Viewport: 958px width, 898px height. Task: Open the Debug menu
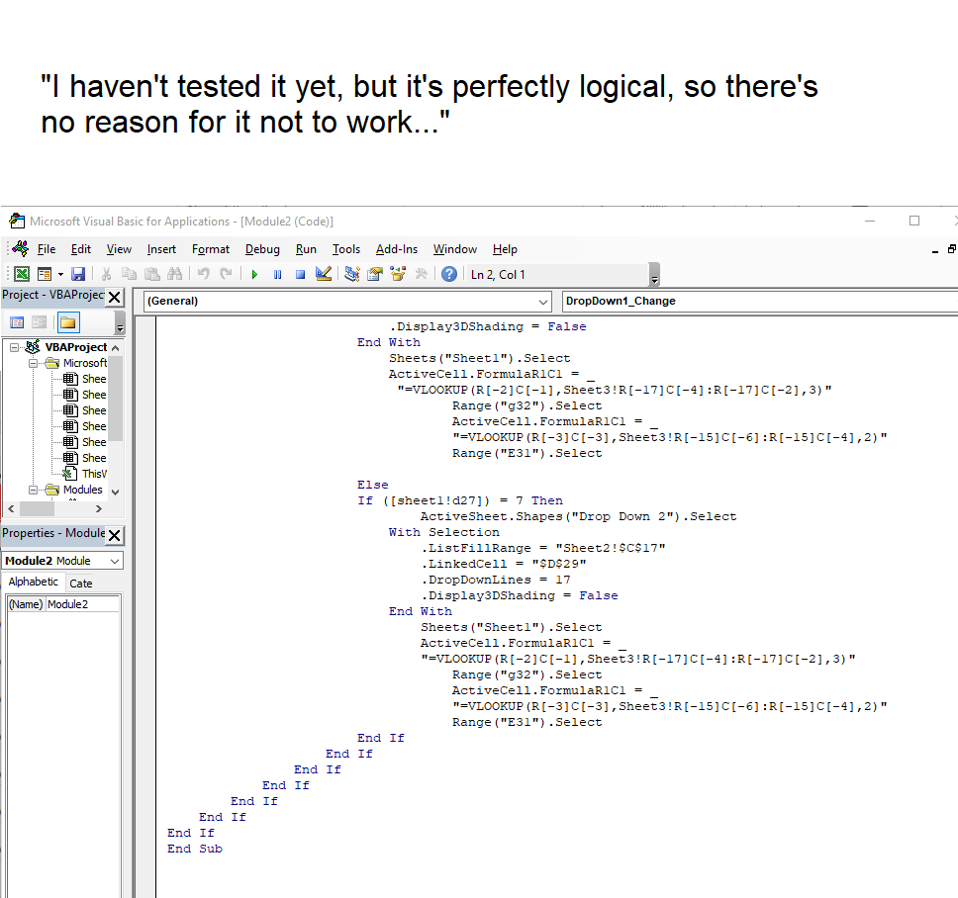pos(262,249)
